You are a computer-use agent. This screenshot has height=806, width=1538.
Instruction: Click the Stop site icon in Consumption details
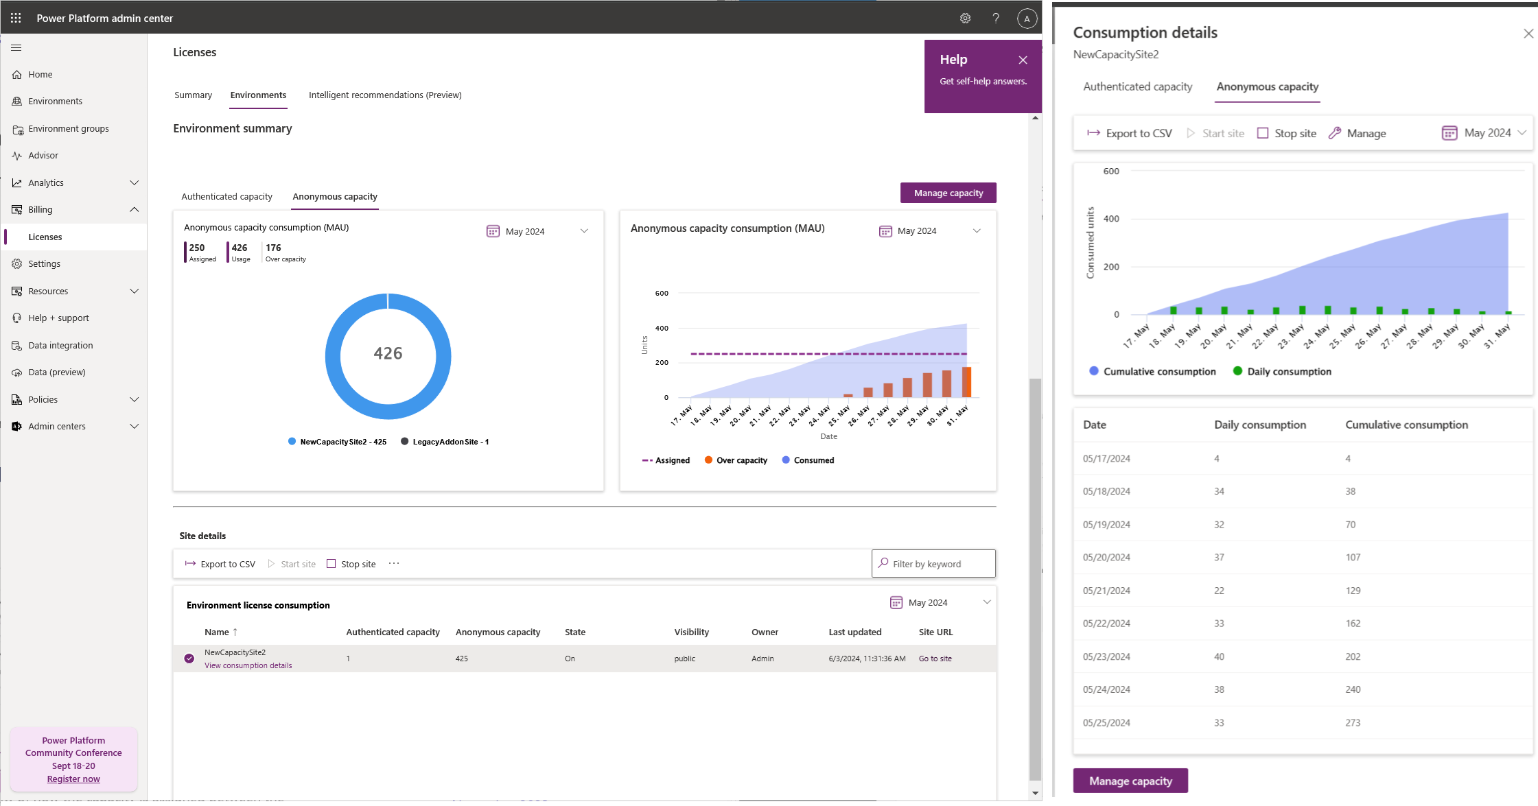[1263, 132]
